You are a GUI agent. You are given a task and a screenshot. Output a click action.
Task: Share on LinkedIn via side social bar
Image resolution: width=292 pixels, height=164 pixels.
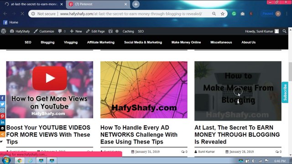[2, 122]
